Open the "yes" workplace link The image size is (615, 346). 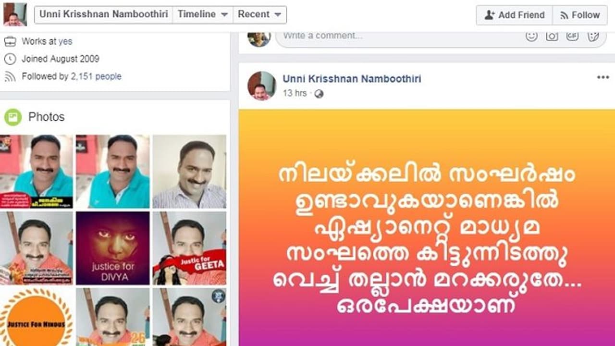[x=65, y=41]
